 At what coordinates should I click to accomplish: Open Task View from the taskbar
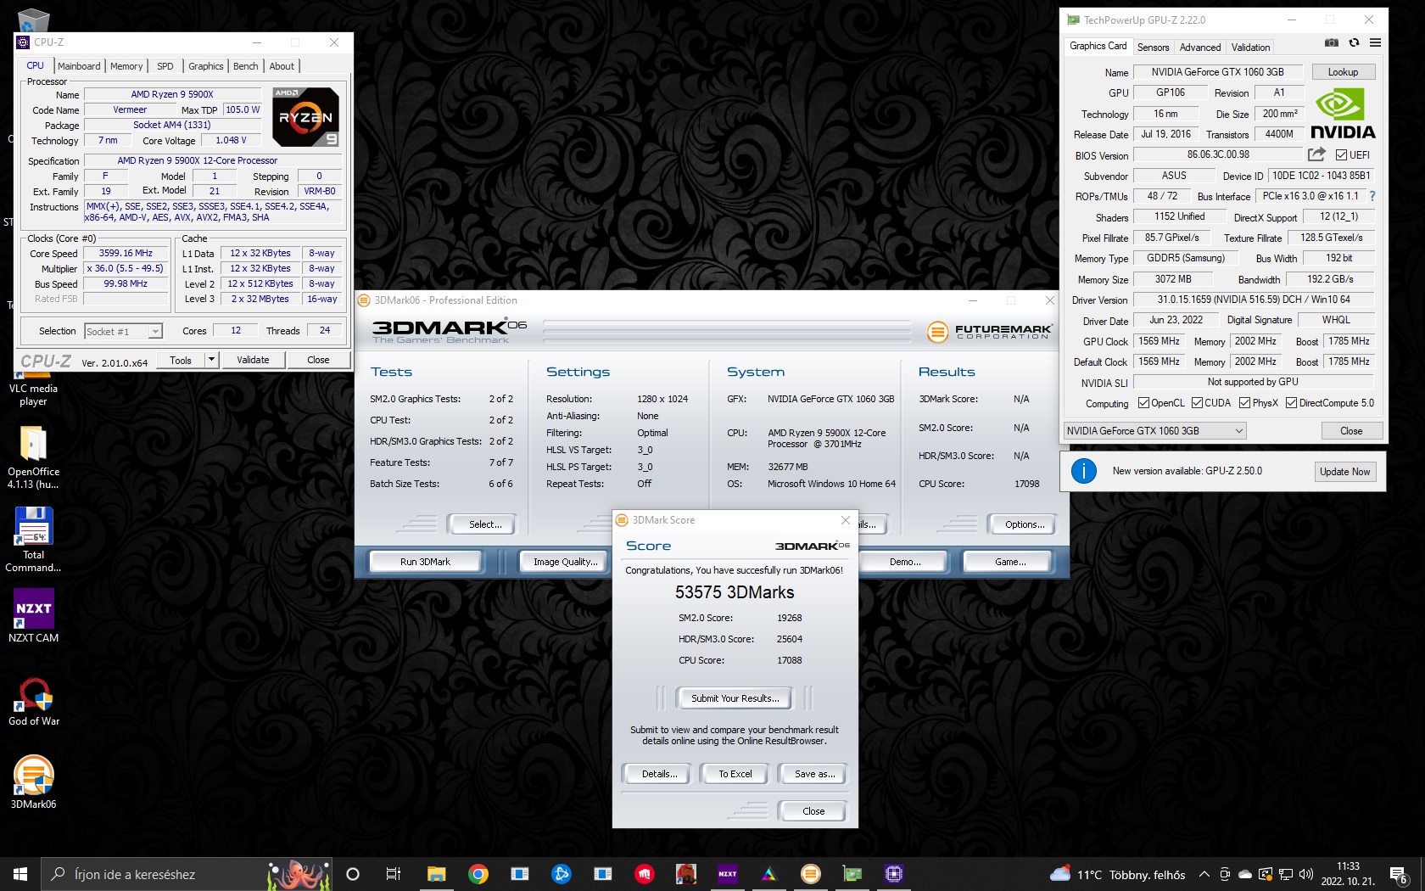pyautogui.click(x=394, y=874)
